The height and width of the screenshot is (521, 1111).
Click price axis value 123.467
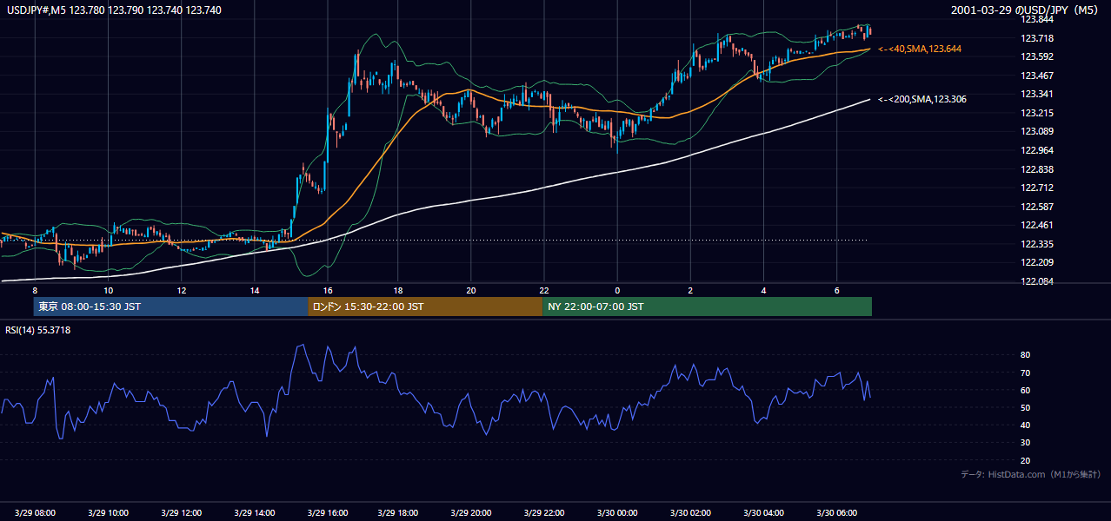[1038, 76]
